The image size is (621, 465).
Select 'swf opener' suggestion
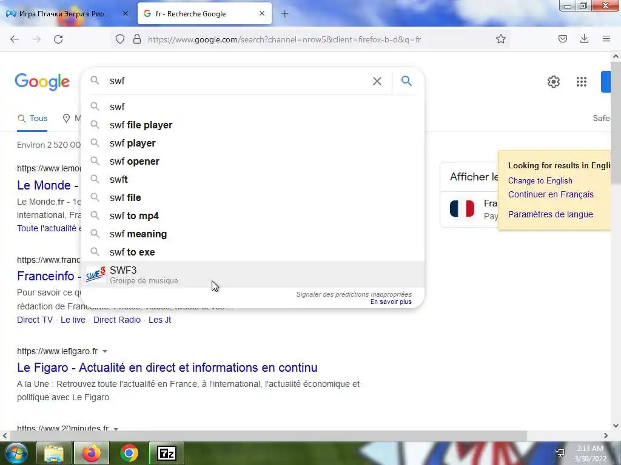252,161
